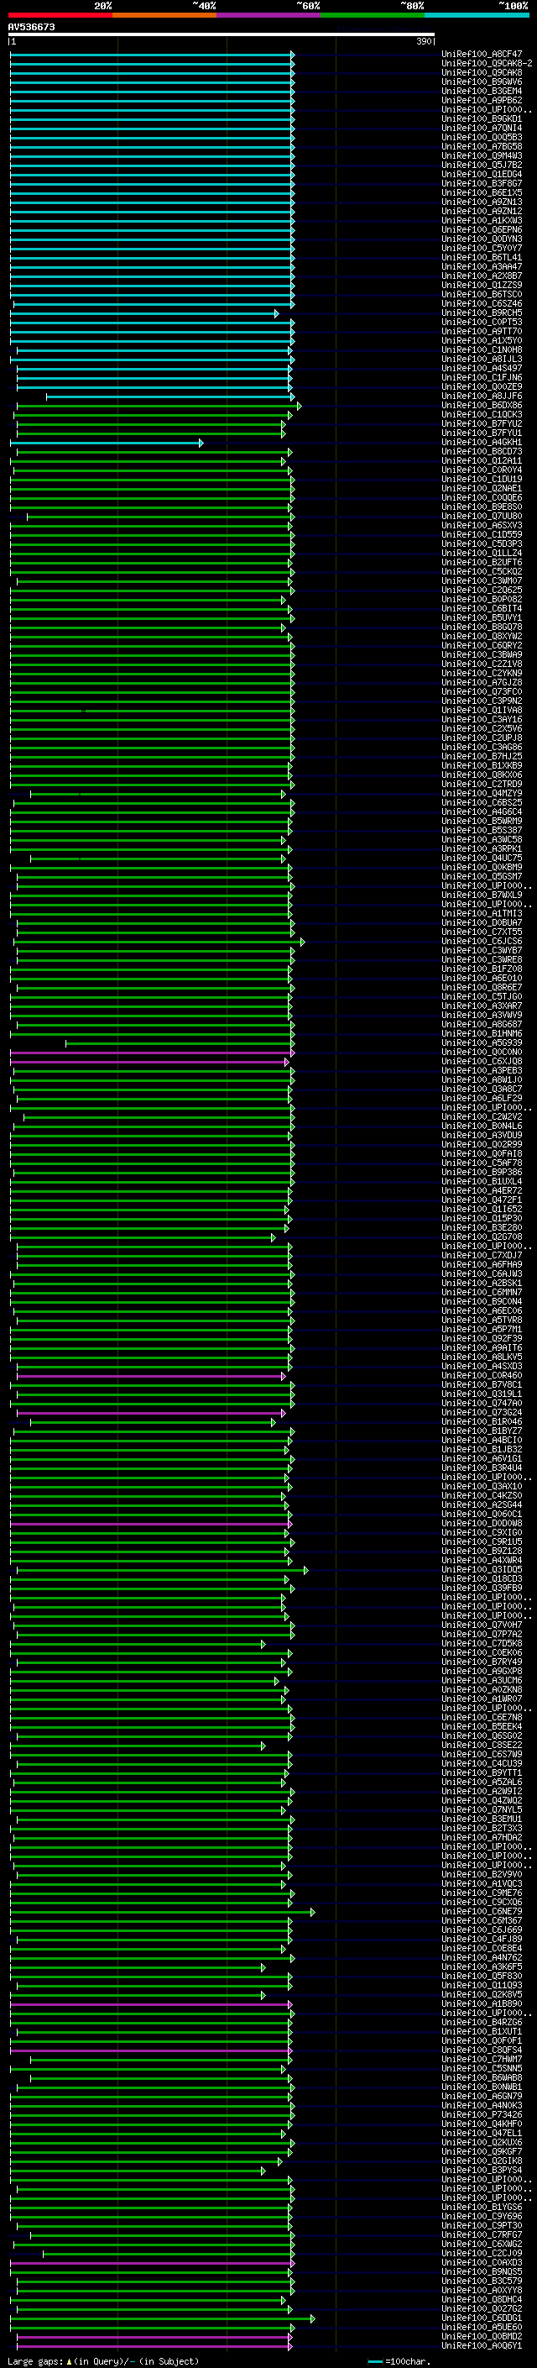Select hit UniRef100_A3VDU9
The height and width of the screenshot is (2368, 537).
[x=482, y=1136]
